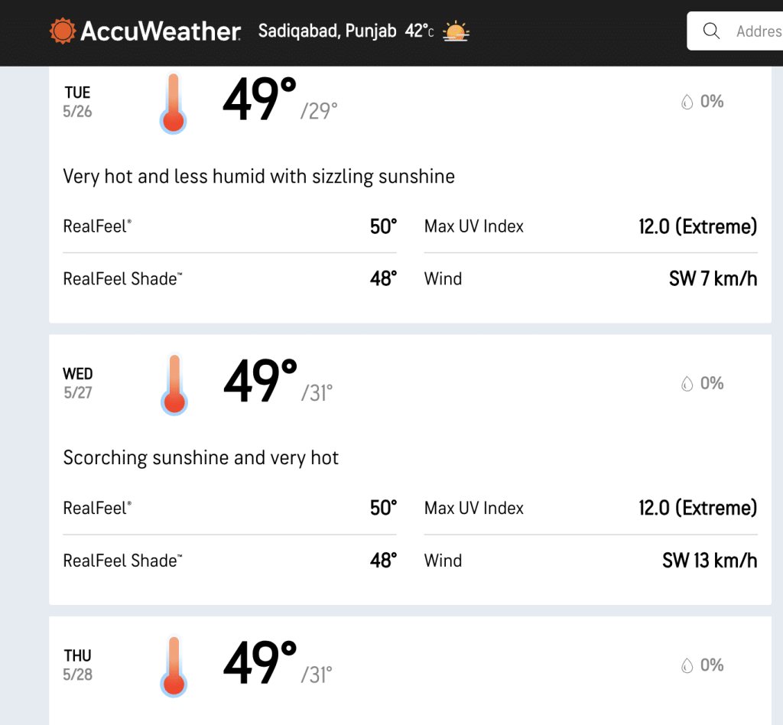
Task: Click the hazy sun current weather icon
Action: click(x=456, y=31)
